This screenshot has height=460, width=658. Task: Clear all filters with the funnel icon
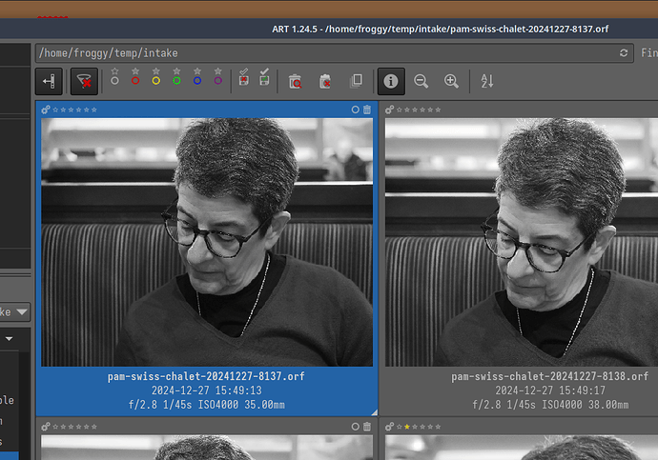coord(84,82)
